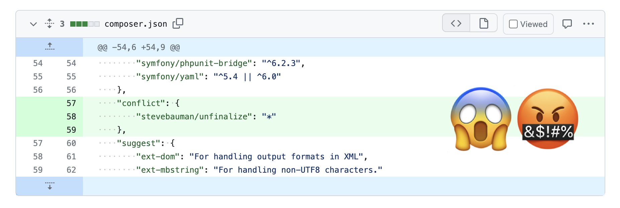Viewport: 620px width, 208px height.
Task: Select new line number 62
Action: click(71, 170)
